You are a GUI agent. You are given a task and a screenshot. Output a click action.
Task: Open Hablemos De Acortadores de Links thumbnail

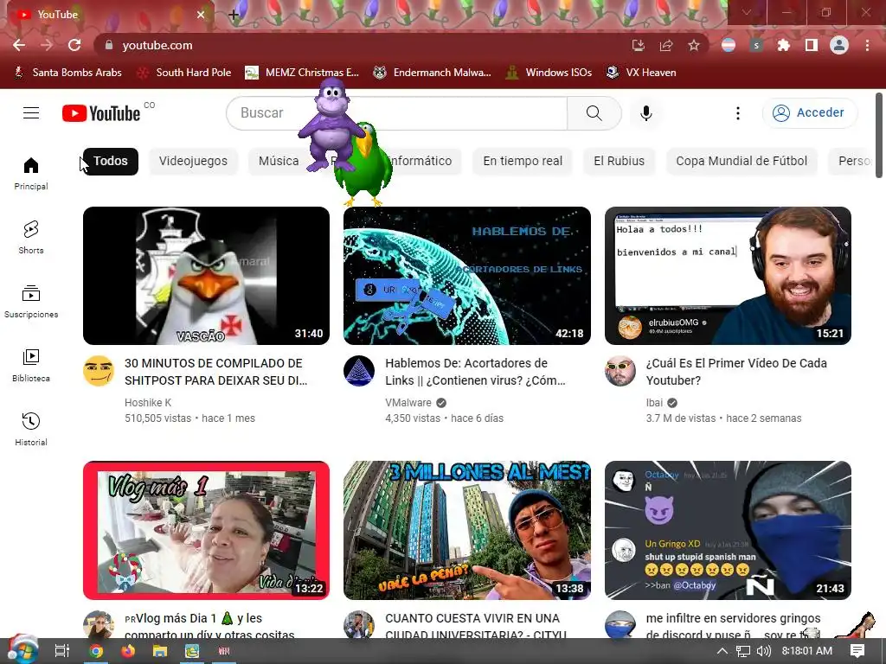click(466, 276)
